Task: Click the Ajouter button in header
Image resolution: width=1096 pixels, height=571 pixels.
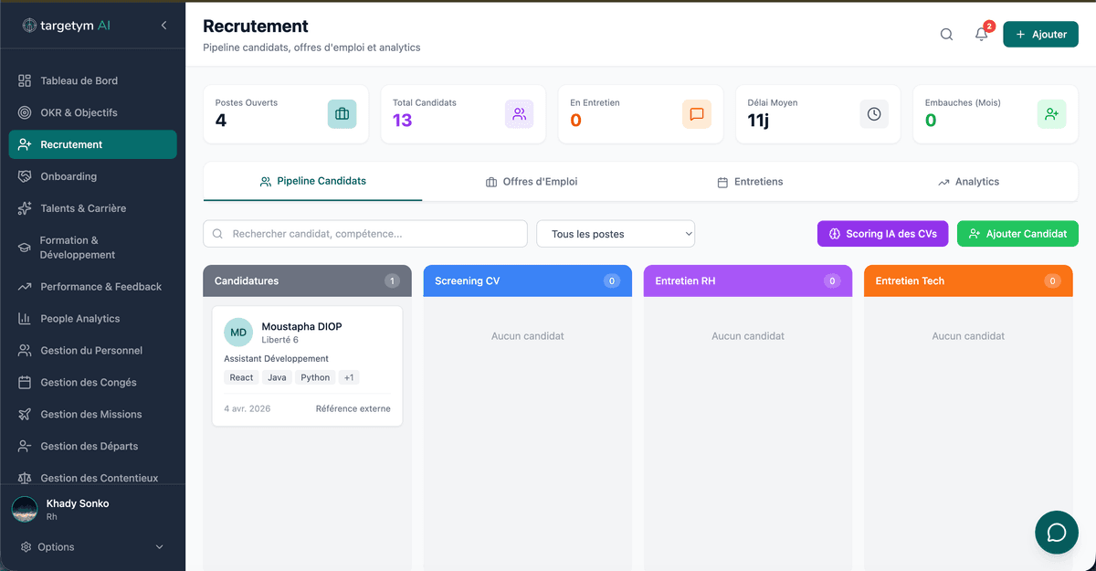Action: 1040,35
